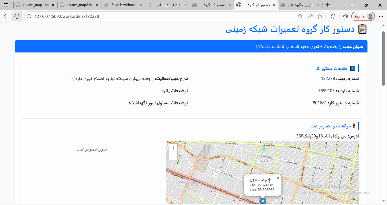Click the site information icon before the URL

click(29, 16)
